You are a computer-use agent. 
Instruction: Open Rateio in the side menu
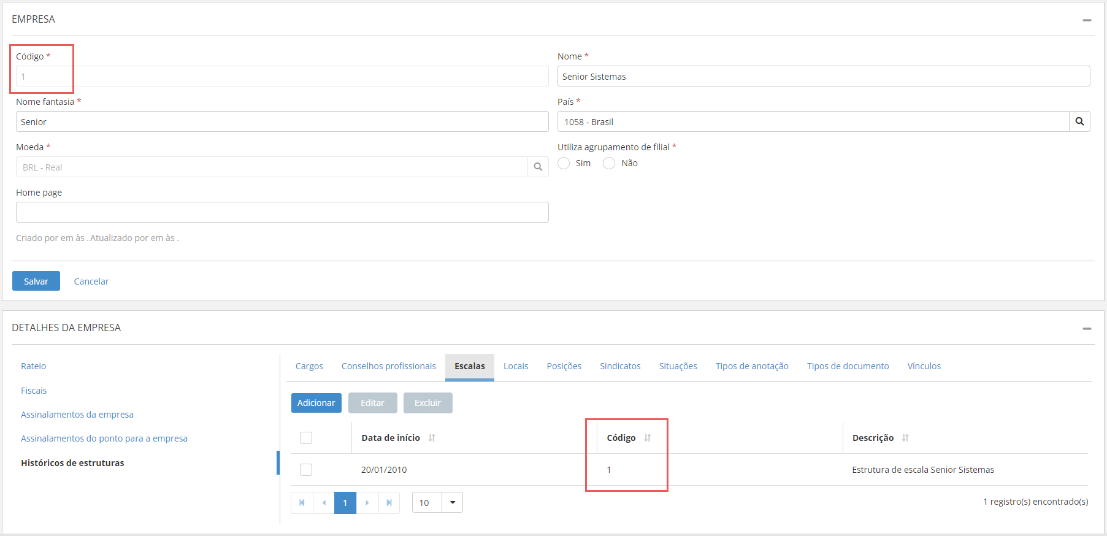point(34,366)
